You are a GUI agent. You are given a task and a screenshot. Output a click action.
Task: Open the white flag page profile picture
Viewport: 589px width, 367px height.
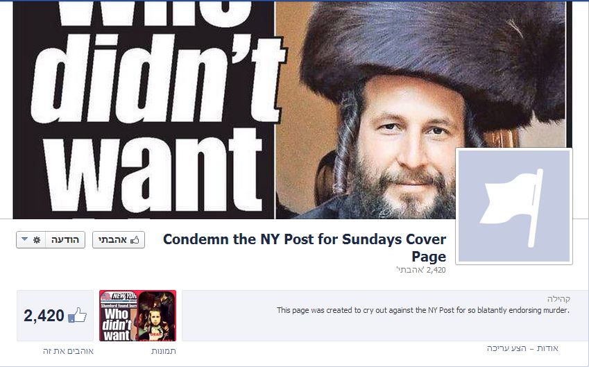click(x=514, y=206)
